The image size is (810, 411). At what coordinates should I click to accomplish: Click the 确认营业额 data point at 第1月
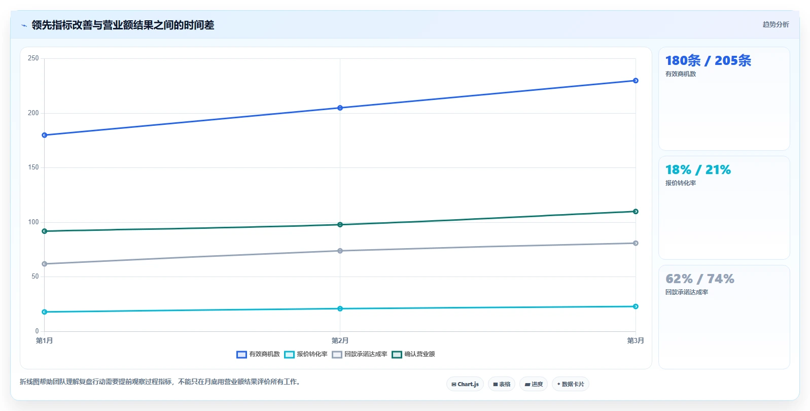point(45,231)
